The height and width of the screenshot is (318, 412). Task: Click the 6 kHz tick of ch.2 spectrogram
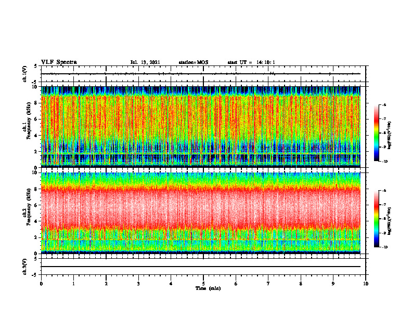(36, 205)
